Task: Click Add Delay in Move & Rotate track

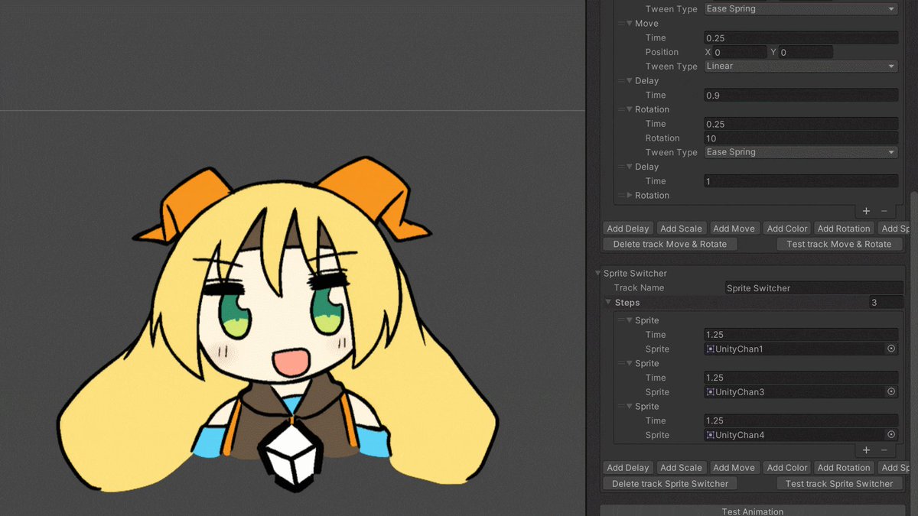Action: (x=627, y=229)
